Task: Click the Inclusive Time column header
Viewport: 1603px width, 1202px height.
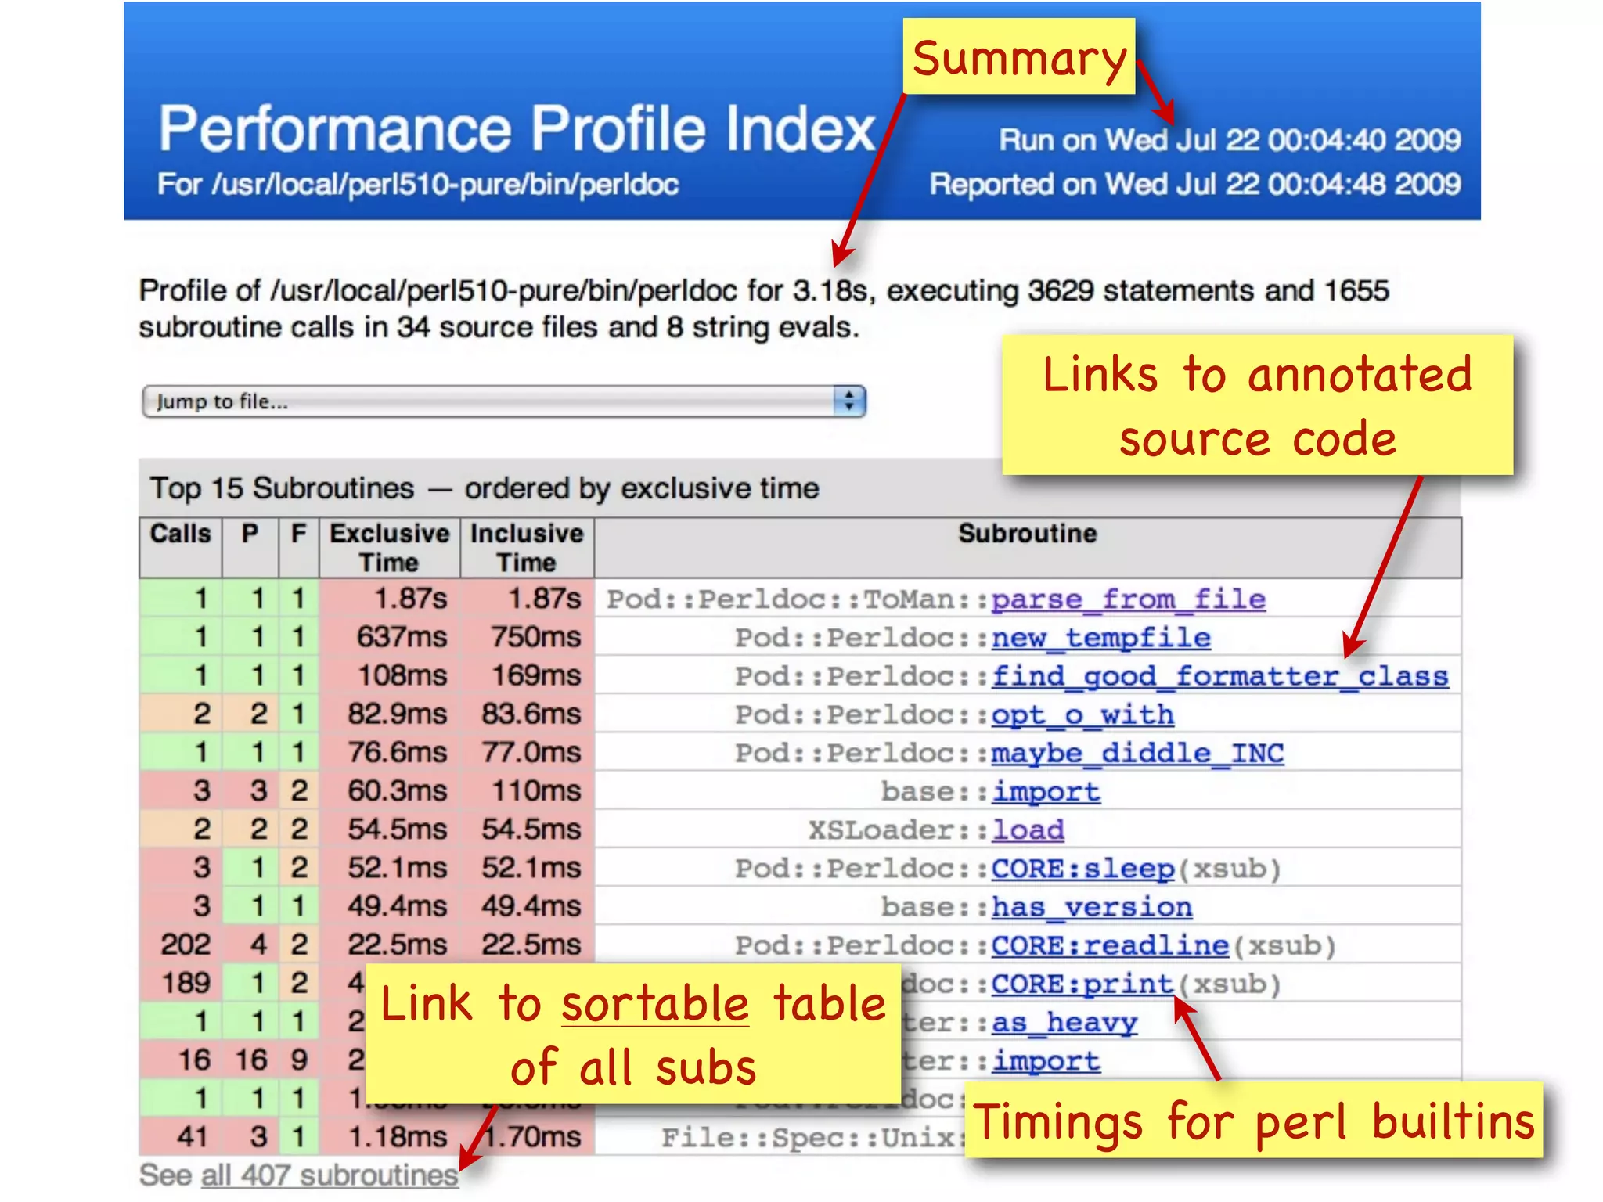Action: coord(527,547)
